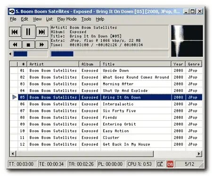Screen dimensions: 212x176
Task: Open the List menu
Action: (49, 19)
